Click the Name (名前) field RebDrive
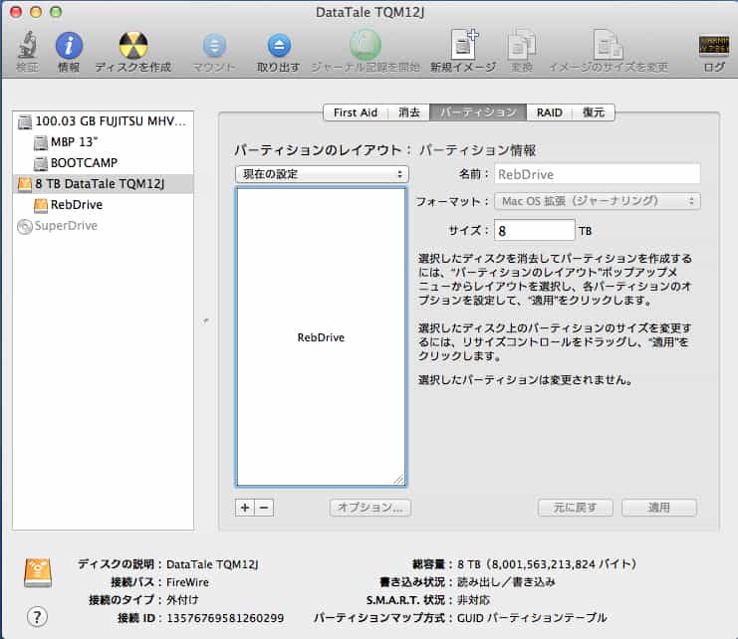 pyautogui.click(x=598, y=174)
